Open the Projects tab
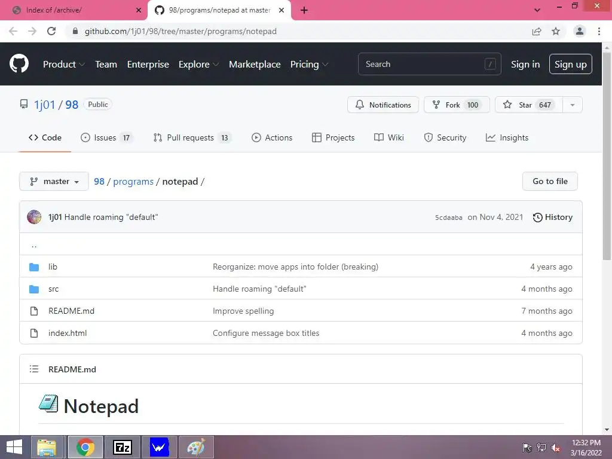 coord(333,138)
